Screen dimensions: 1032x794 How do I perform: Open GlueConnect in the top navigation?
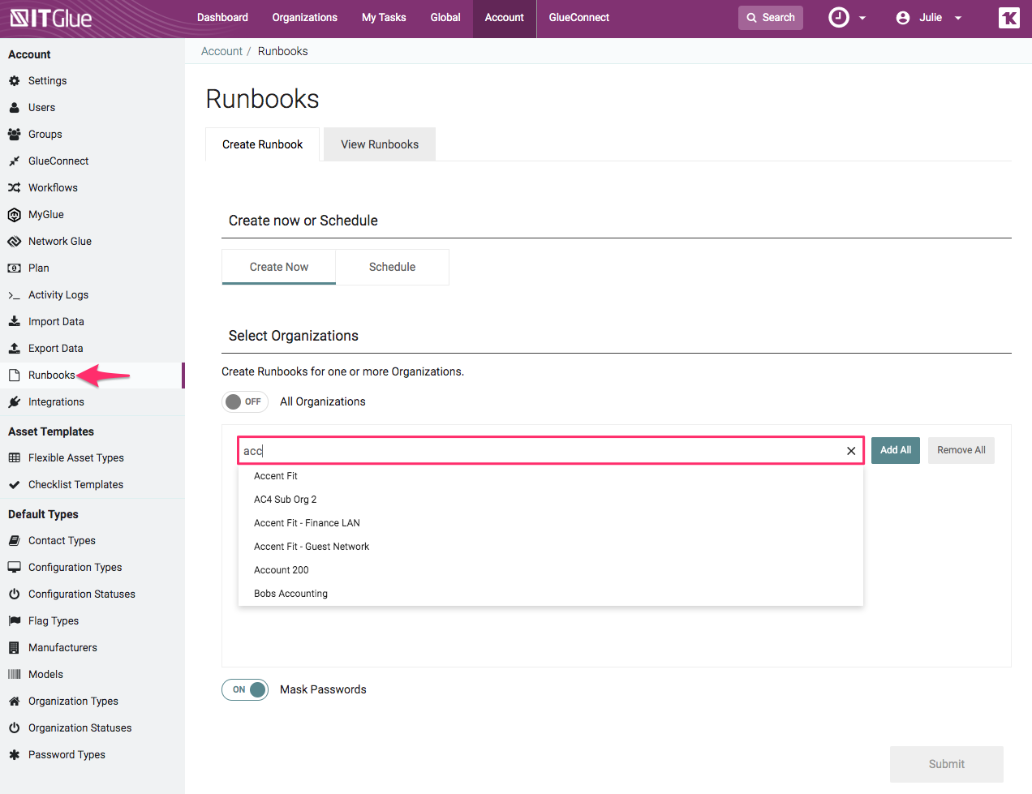tap(578, 18)
